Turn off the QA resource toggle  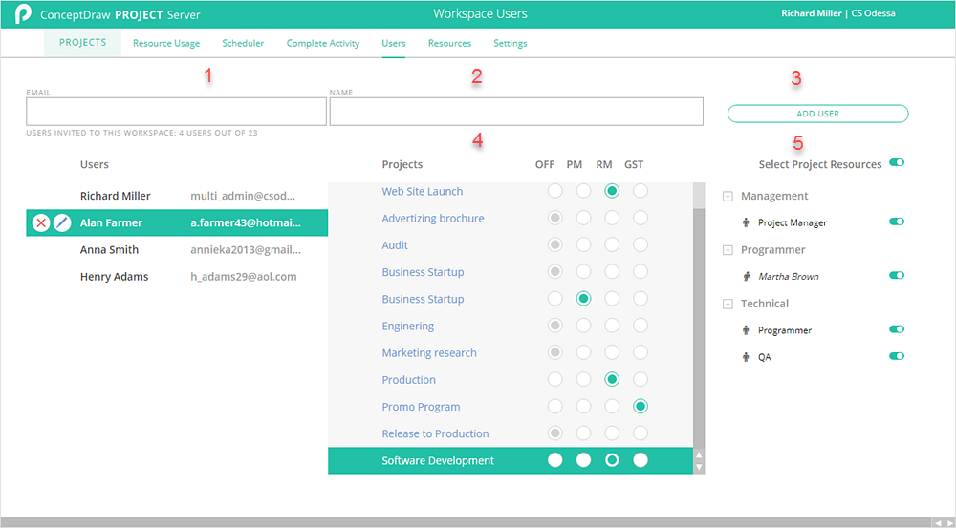tap(897, 355)
